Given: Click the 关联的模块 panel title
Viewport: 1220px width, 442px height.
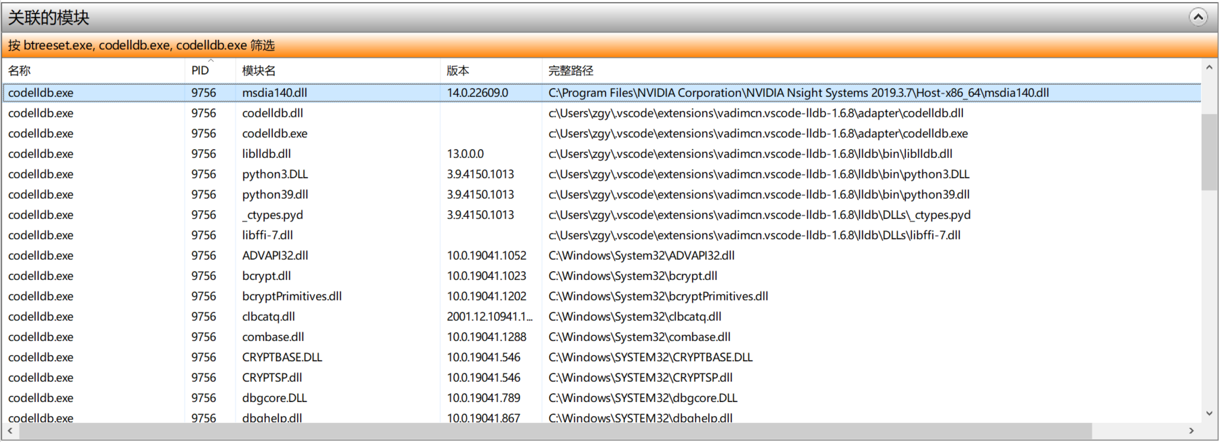Looking at the screenshot, I should point(48,18).
